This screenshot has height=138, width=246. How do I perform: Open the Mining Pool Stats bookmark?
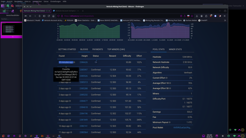point(174,20)
